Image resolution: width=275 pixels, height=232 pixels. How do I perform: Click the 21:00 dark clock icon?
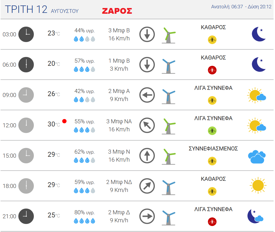click(26, 216)
